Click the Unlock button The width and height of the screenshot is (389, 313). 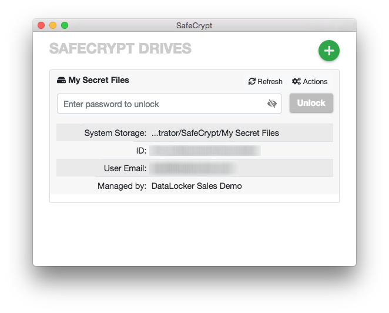pos(311,103)
